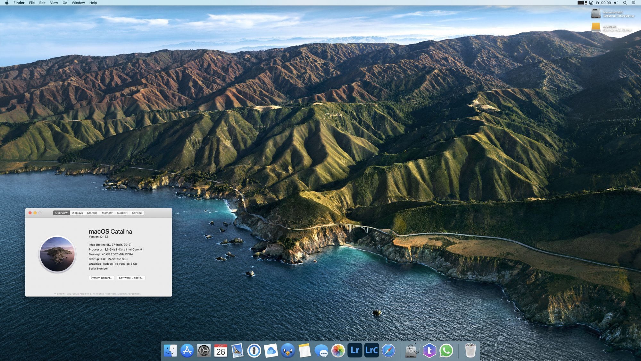Open the blue chat bubbles messaging app
The height and width of the screenshot is (361, 641).
(x=321, y=350)
